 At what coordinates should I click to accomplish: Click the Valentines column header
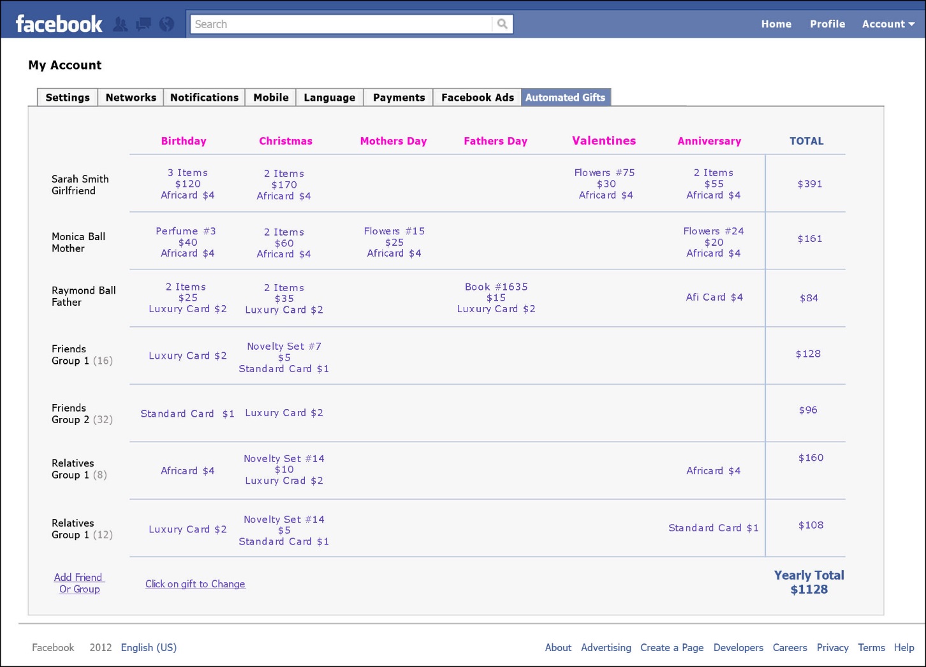pyautogui.click(x=604, y=140)
